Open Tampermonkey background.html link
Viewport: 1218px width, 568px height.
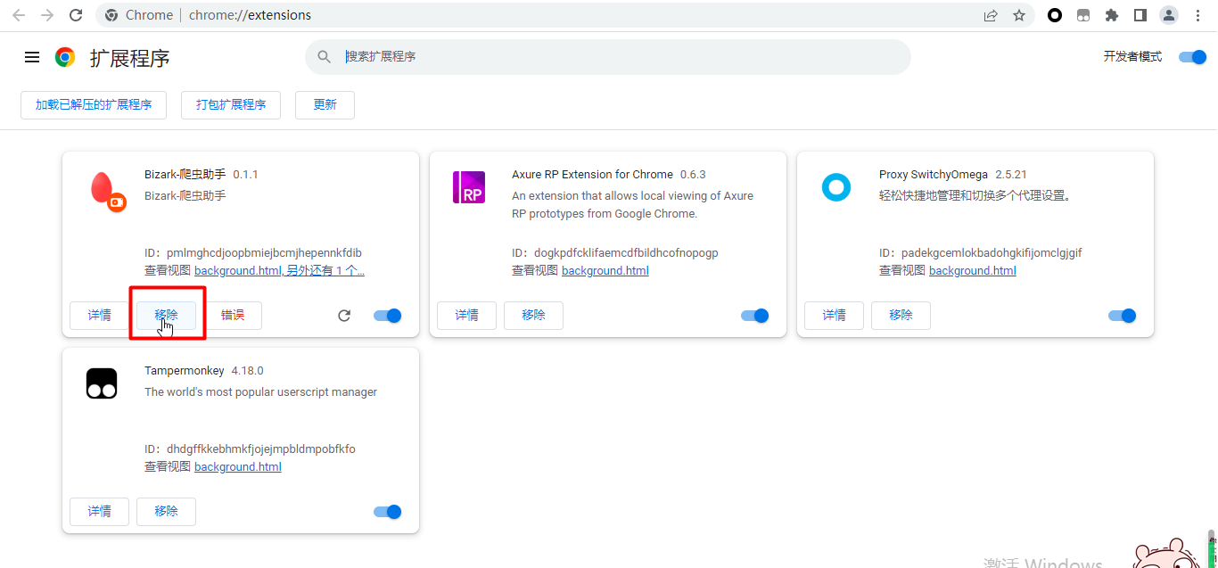click(238, 467)
